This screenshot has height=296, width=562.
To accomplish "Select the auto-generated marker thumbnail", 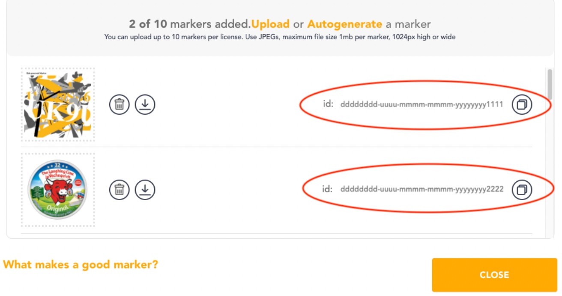I will 58,104.
